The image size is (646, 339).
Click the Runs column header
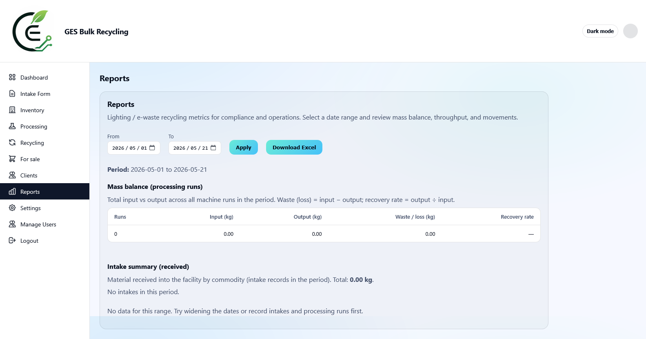click(120, 217)
